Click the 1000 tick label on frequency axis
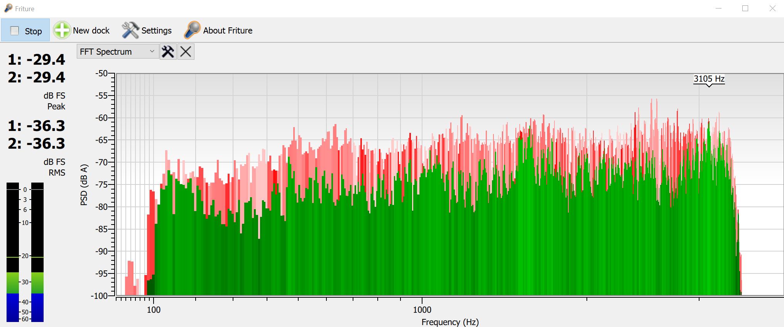Screen dimensions: 784x327 tap(422, 310)
